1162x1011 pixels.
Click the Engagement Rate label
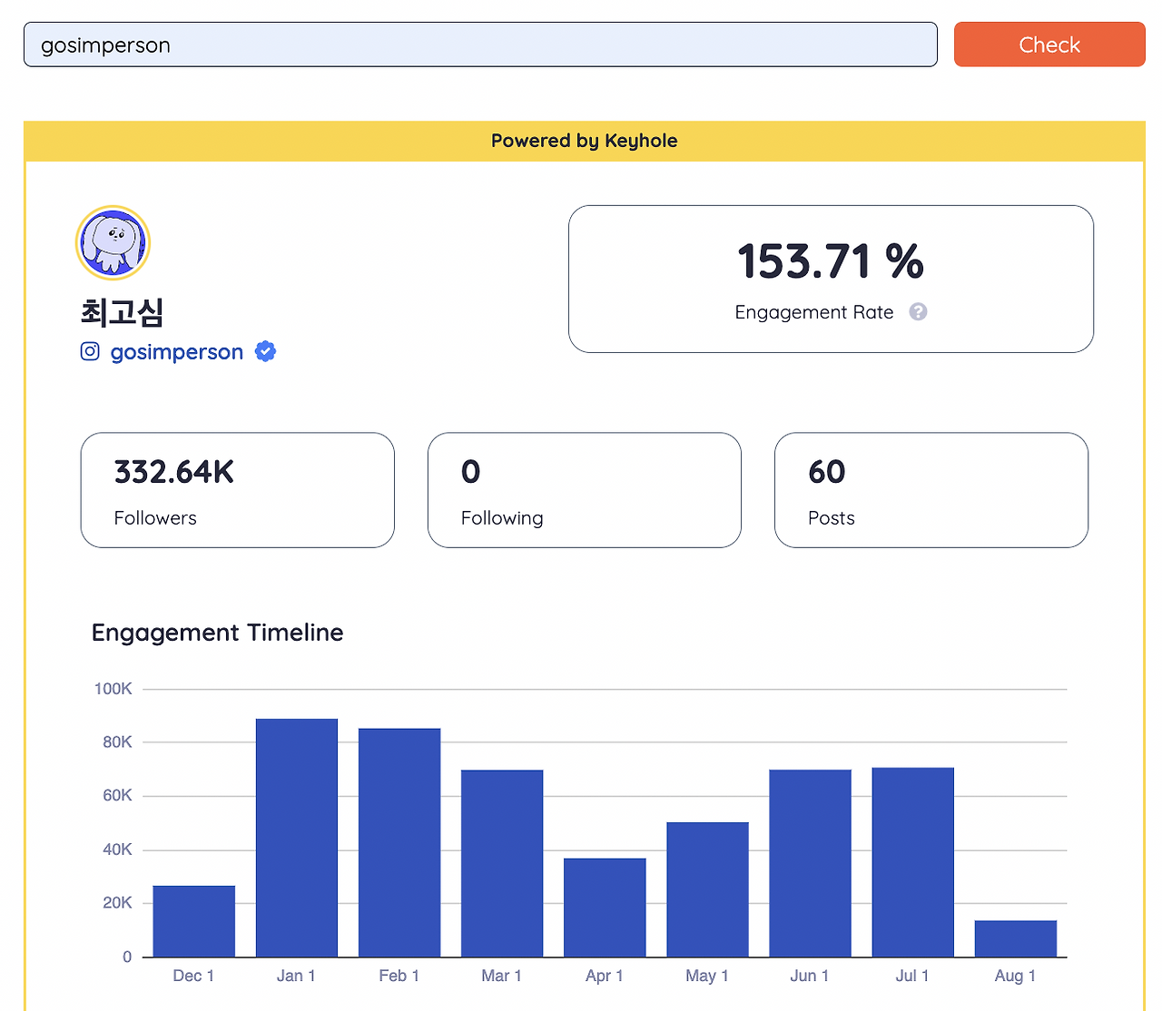814,312
